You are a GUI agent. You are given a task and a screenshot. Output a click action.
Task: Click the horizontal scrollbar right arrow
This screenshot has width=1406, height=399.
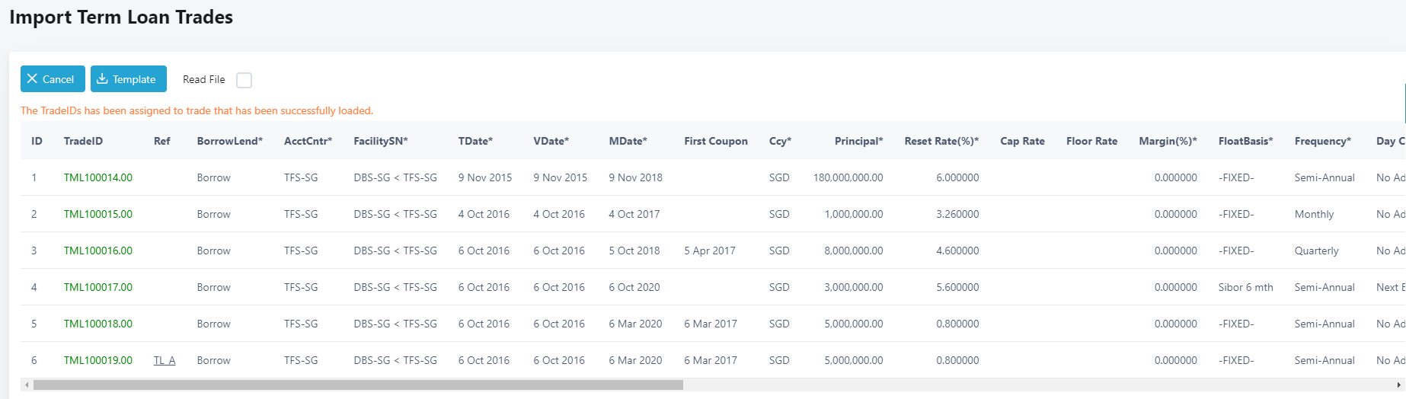[x=1398, y=385]
